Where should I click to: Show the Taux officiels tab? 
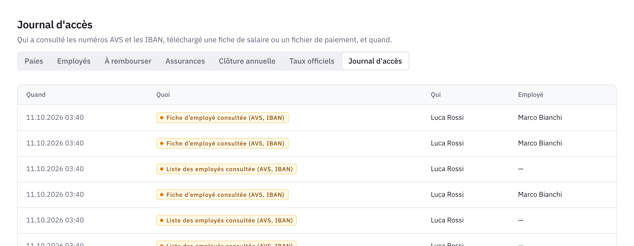(312, 61)
